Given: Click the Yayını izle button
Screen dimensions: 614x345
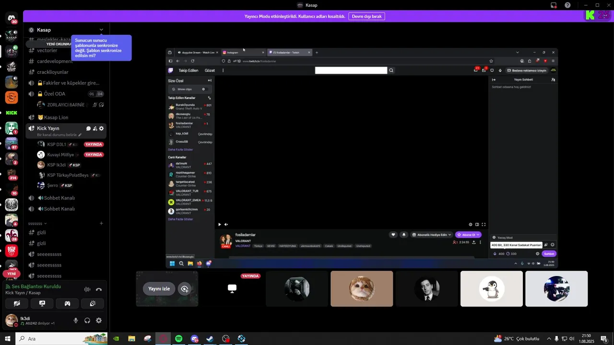Looking at the screenshot, I should [x=159, y=288].
